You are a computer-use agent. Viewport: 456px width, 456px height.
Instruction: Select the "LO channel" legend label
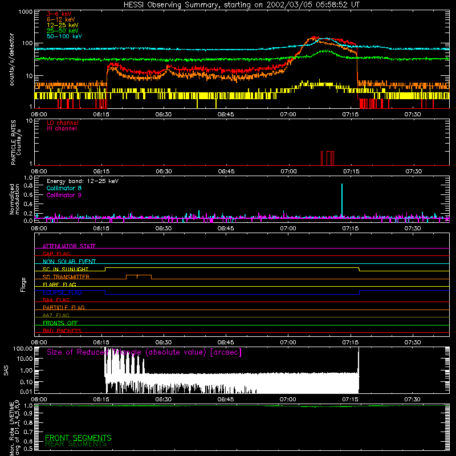click(x=63, y=123)
